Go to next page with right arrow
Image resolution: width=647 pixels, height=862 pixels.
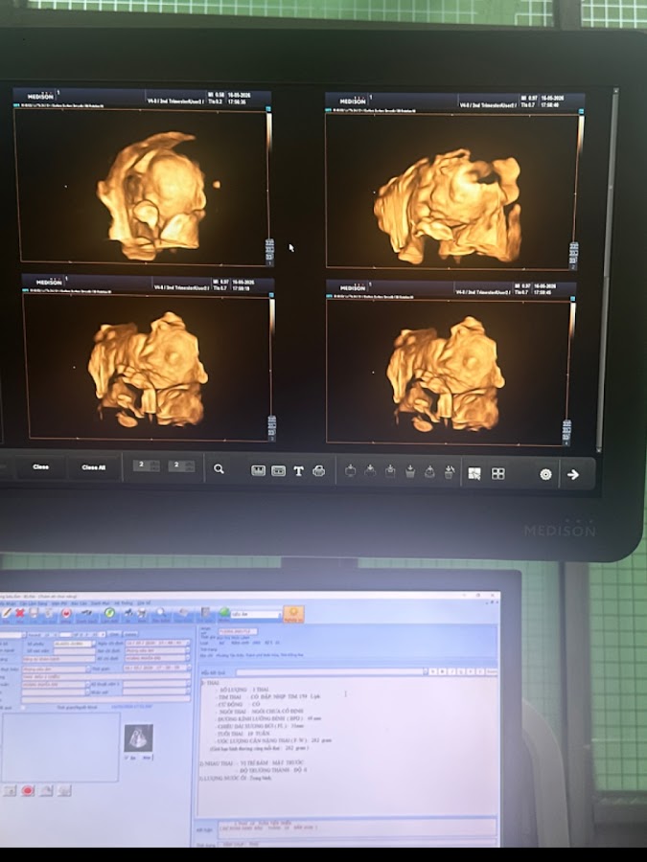point(573,474)
